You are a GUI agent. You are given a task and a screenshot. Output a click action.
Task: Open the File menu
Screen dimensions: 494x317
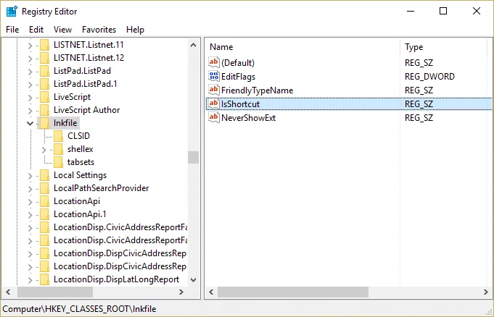point(12,30)
